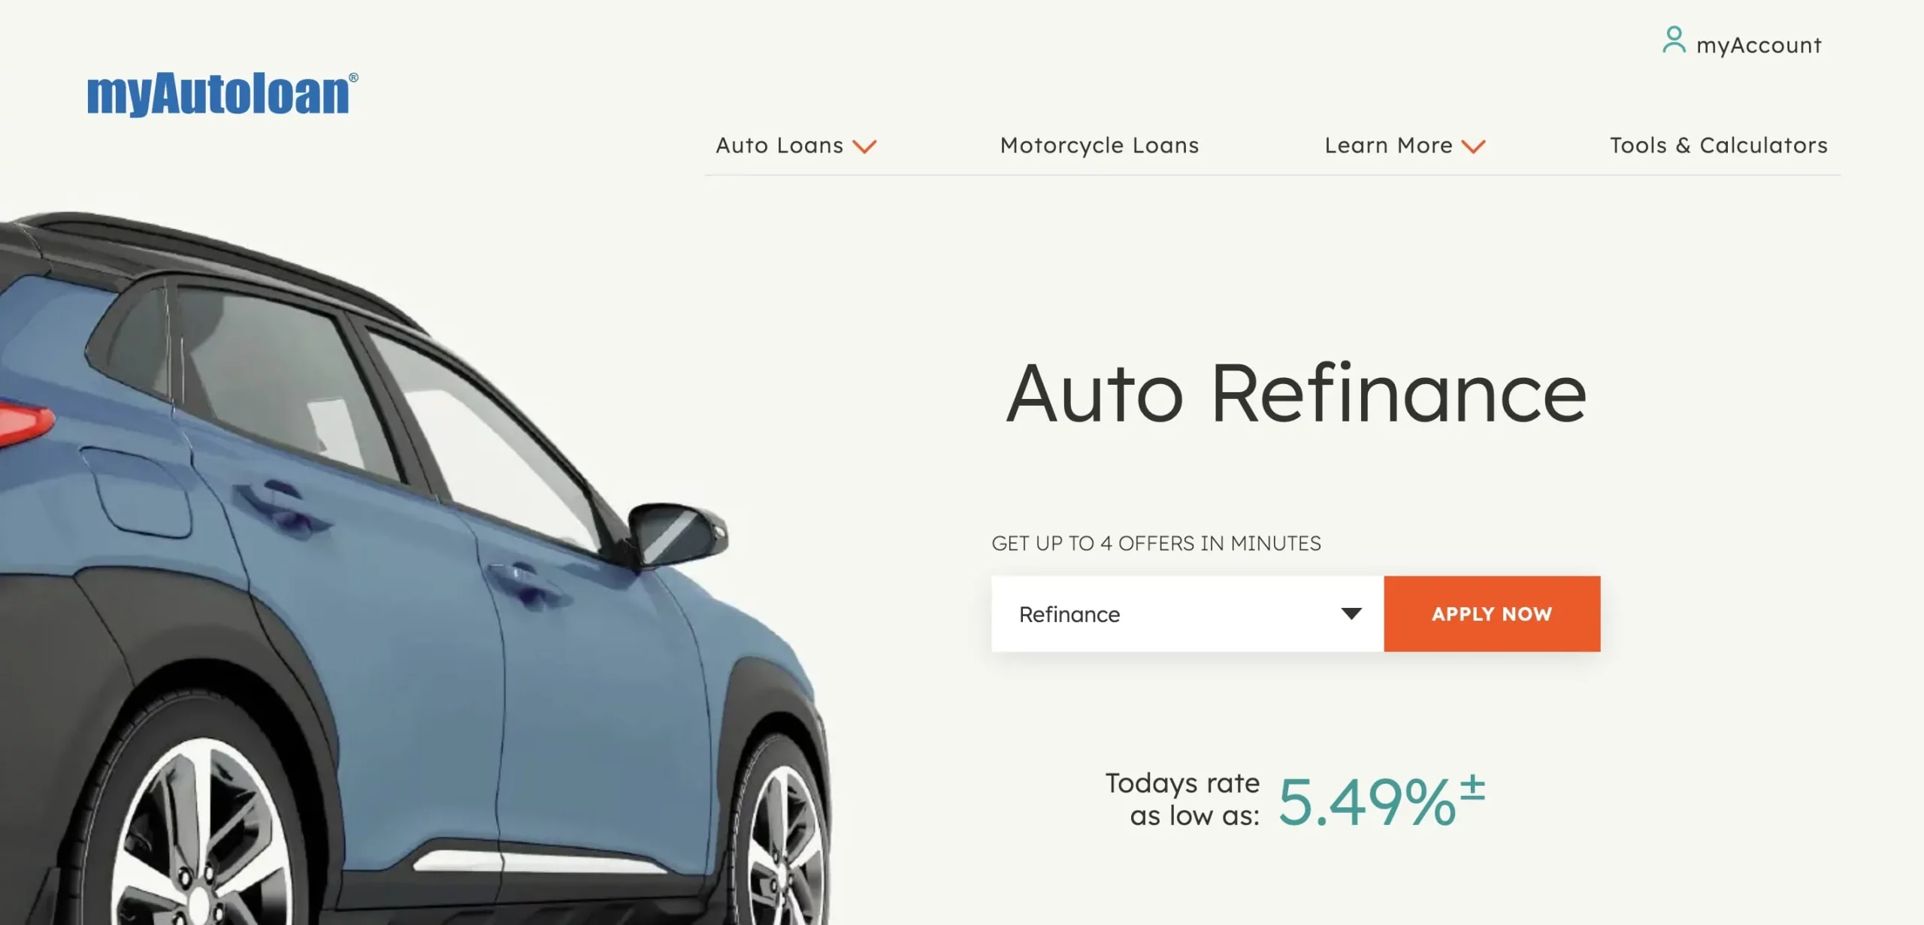Click the black triangle dropdown arrow
1924x925 pixels.
pyautogui.click(x=1351, y=614)
